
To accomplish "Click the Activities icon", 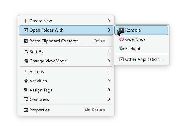I will click(26, 81).
